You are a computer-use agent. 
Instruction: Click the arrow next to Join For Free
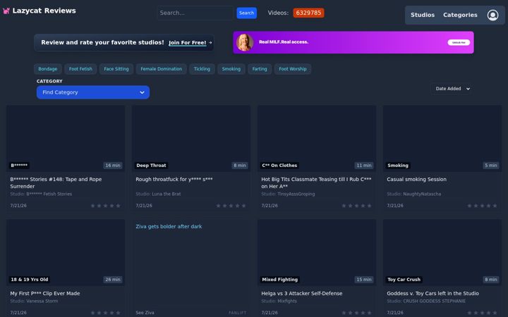[x=210, y=42]
